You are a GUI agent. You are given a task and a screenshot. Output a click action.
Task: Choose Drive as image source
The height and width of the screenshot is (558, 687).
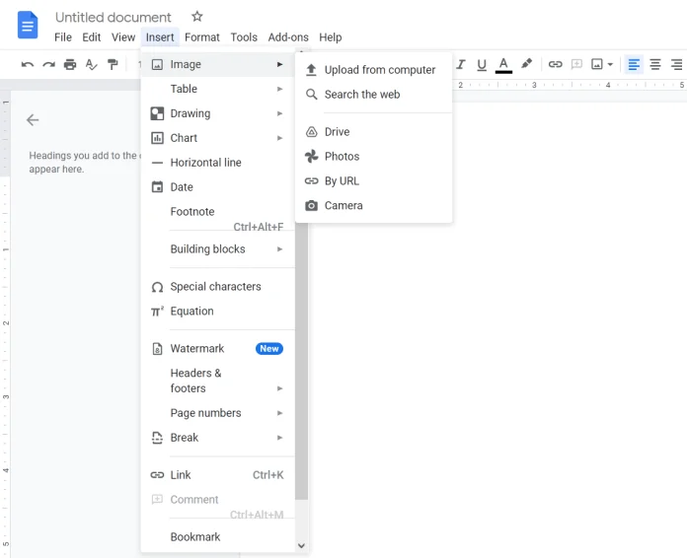(x=373, y=132)
